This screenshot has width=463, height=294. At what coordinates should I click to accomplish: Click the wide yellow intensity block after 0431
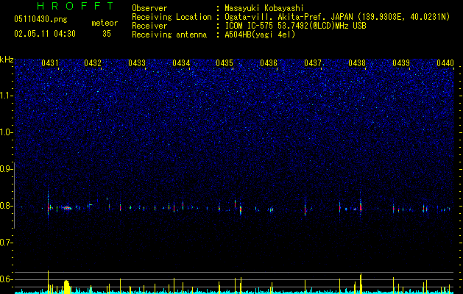click(67, 287)
